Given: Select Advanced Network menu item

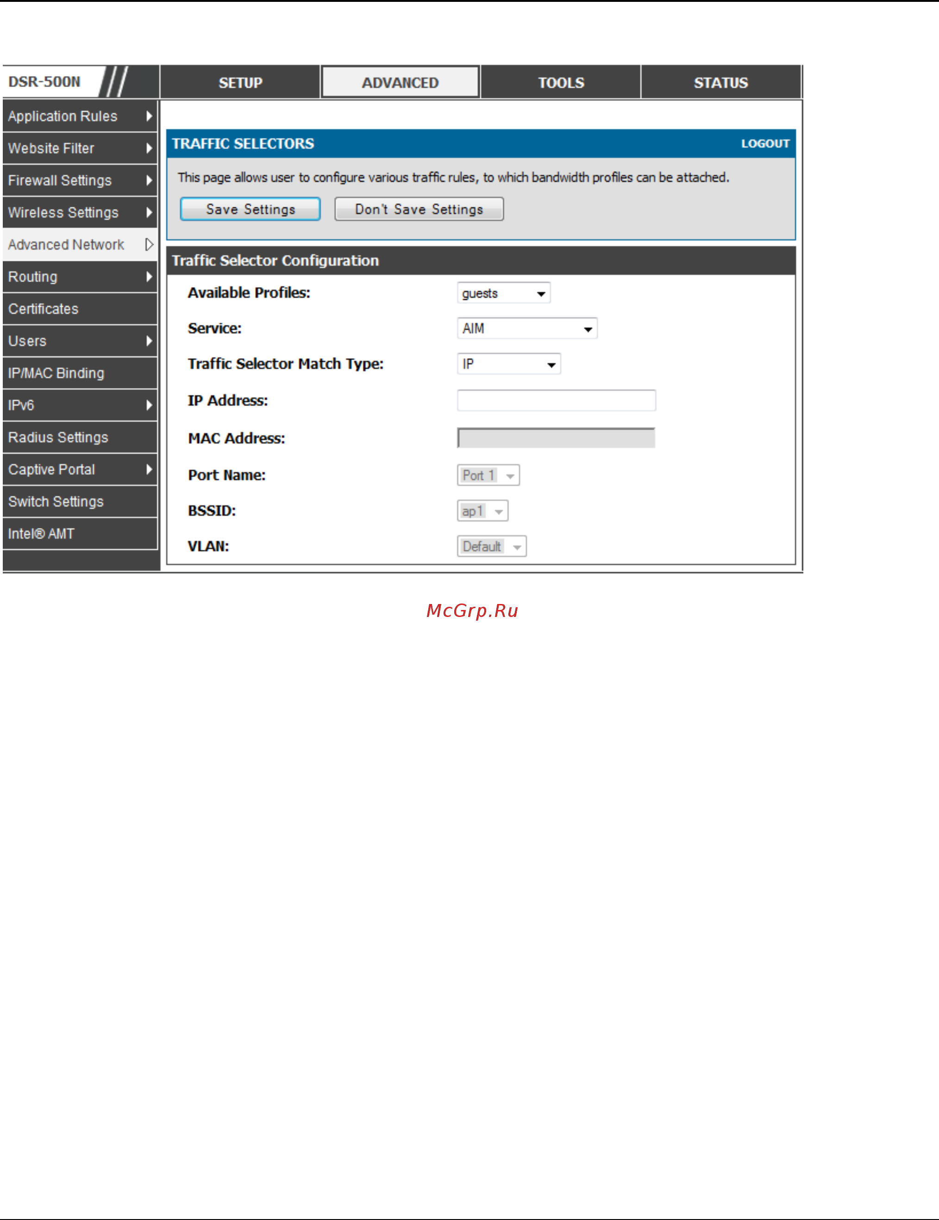Looking at the screenshot, I should [80, 245].
